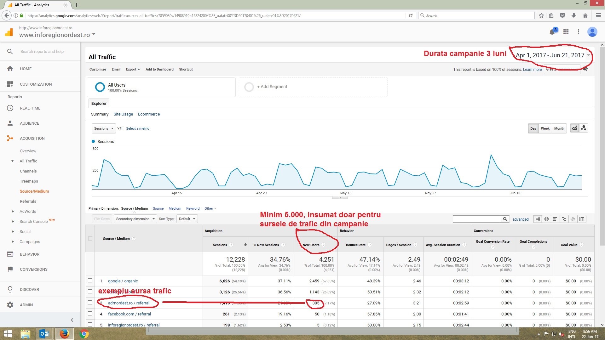Screen dimensions: 605x340
Task: Tick the facebook.com / referral row checkbox
Action: click(90, 314)
